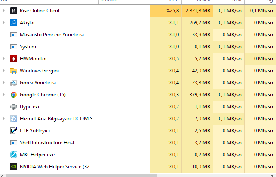This screenshot has width=276, height=177.
Task: Click the IType.exe icon
Action: [14, 107]
